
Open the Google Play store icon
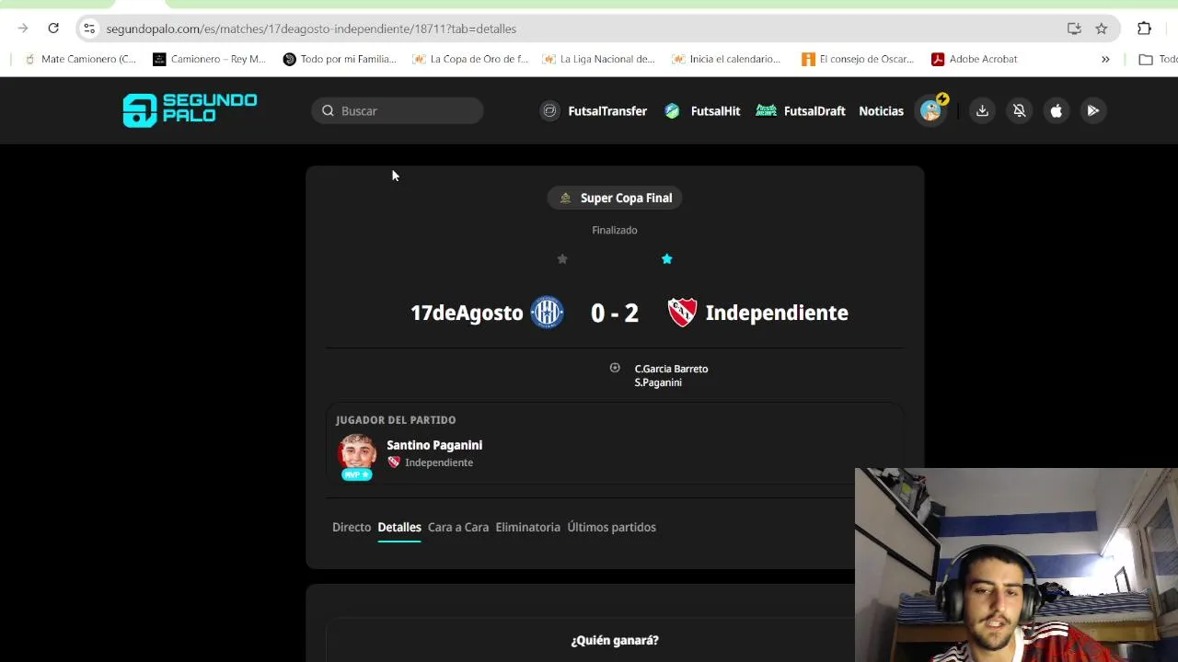click(x=1092, y=110)
